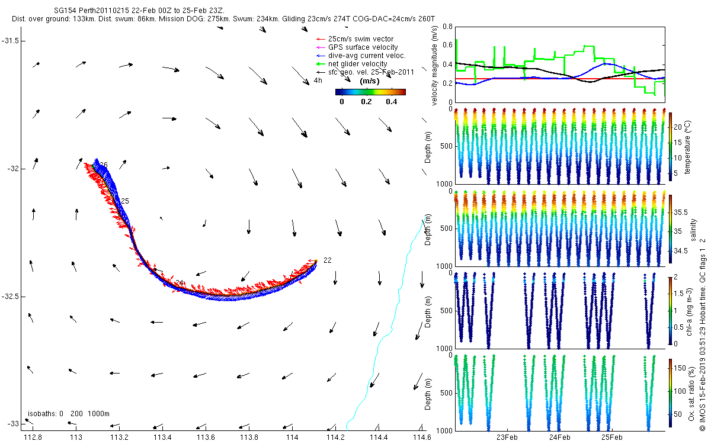This screenshot has height=444, width=711.
Task: Click the '(m/s)' label above the map colorbar
Action: (x=370, y=81)
